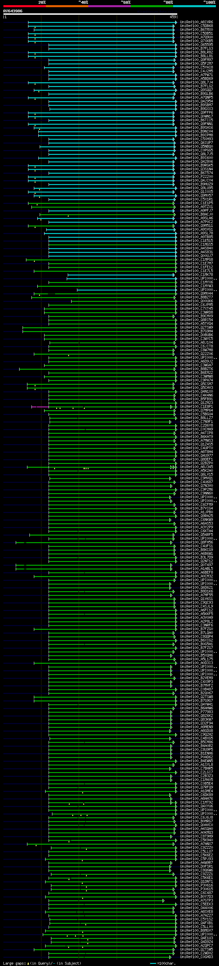Select the label UniRef100_C5YA18
The image size is (219, 966).
(196, 68)
